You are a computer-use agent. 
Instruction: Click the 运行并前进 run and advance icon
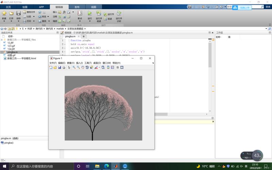coord(99,13)
